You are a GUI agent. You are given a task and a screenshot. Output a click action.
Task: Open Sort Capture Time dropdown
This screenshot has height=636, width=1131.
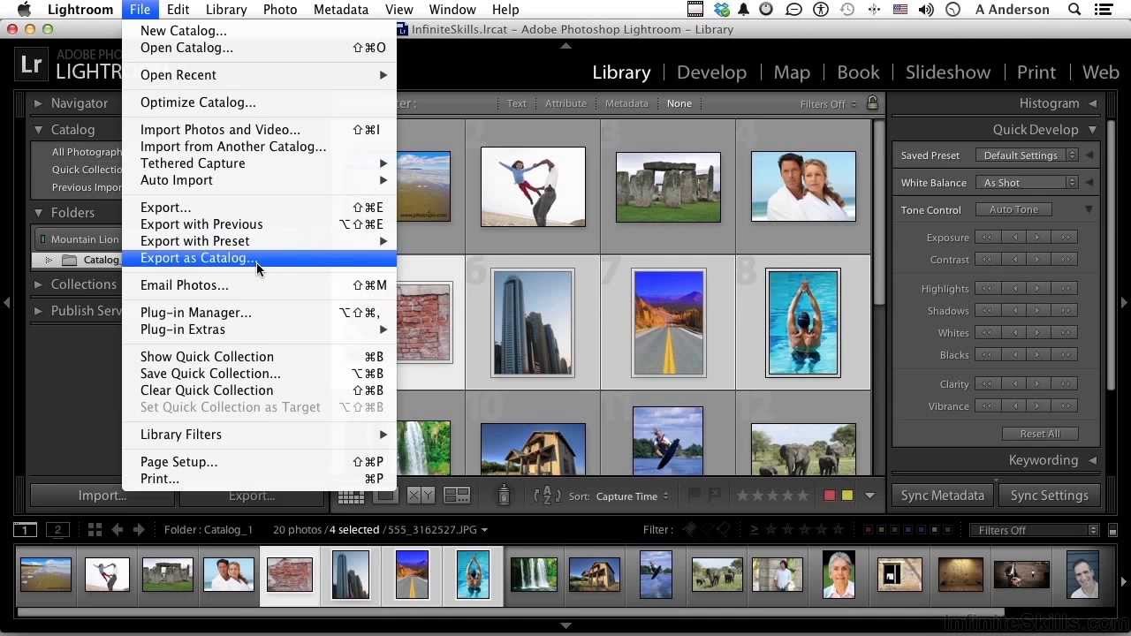(633, 496)
